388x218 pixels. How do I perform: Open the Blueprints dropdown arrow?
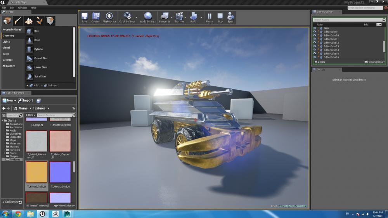click(171, 17)
